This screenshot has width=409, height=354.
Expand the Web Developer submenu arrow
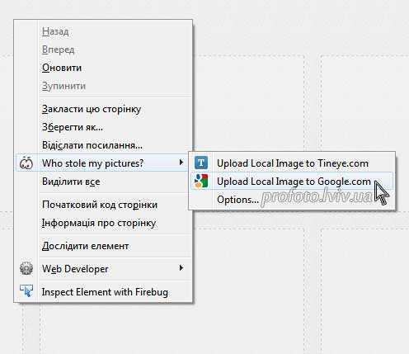click(181, 267)
